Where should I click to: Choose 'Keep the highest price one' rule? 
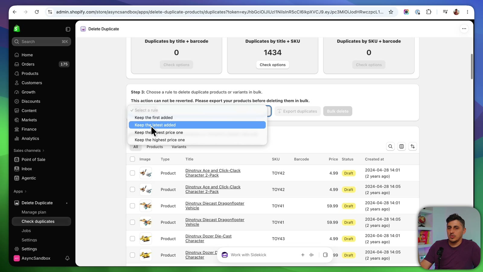[x=197, y=140]
